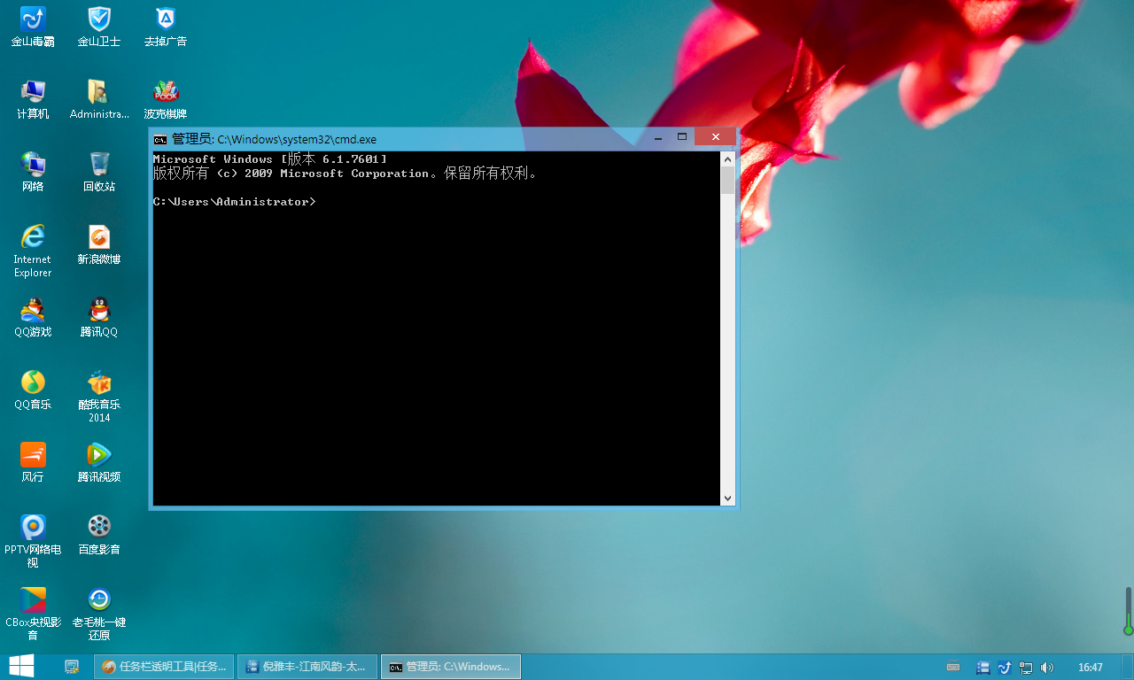Click the blue 金山毒霸 tray icon
This screenshot has height=680, width=1134.
pyautogui.click(x=1005, y=668)
